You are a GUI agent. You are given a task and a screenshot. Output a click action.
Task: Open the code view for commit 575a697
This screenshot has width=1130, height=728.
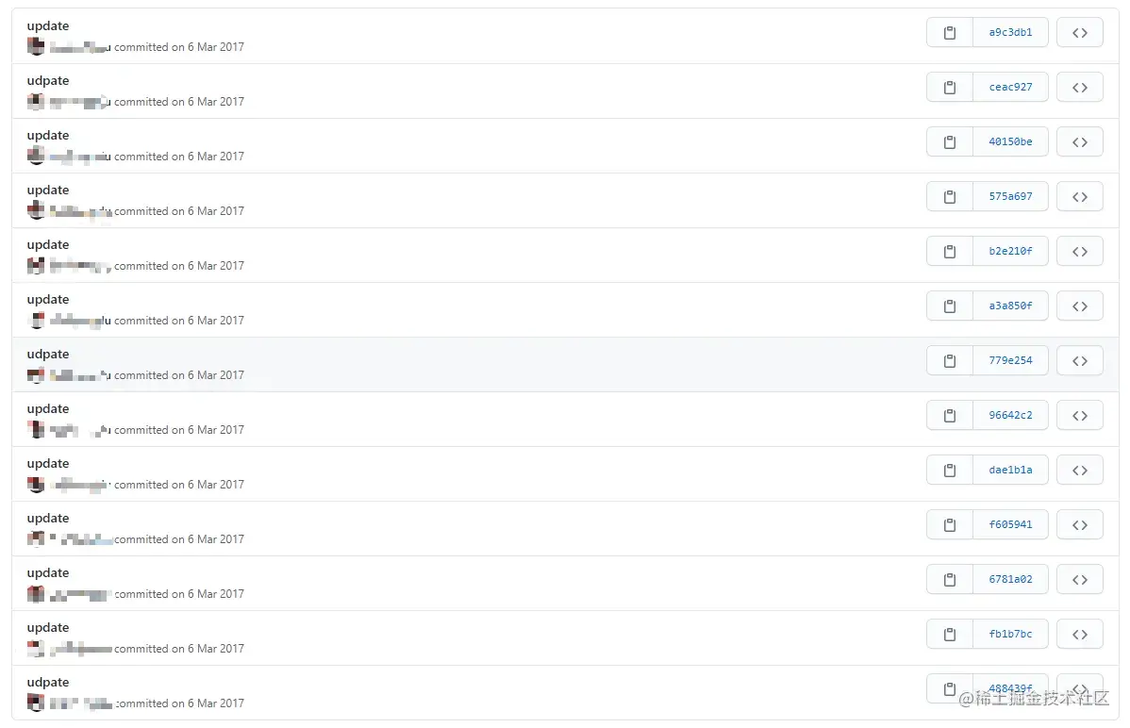pos(1079,196)
